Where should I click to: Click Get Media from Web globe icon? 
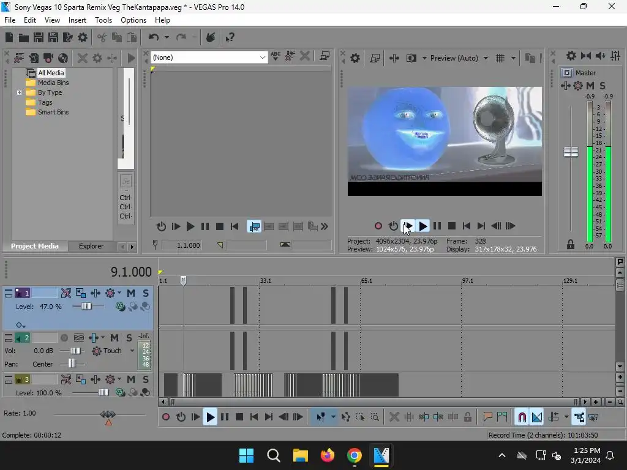click(x=63, y=58)
